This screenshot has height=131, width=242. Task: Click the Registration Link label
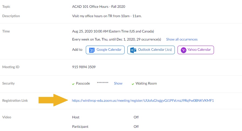[x=15, y=100]
